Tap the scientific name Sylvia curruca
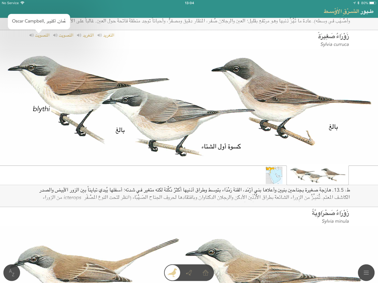This screenshot has width=378, height=283. [x=335, y=44]
